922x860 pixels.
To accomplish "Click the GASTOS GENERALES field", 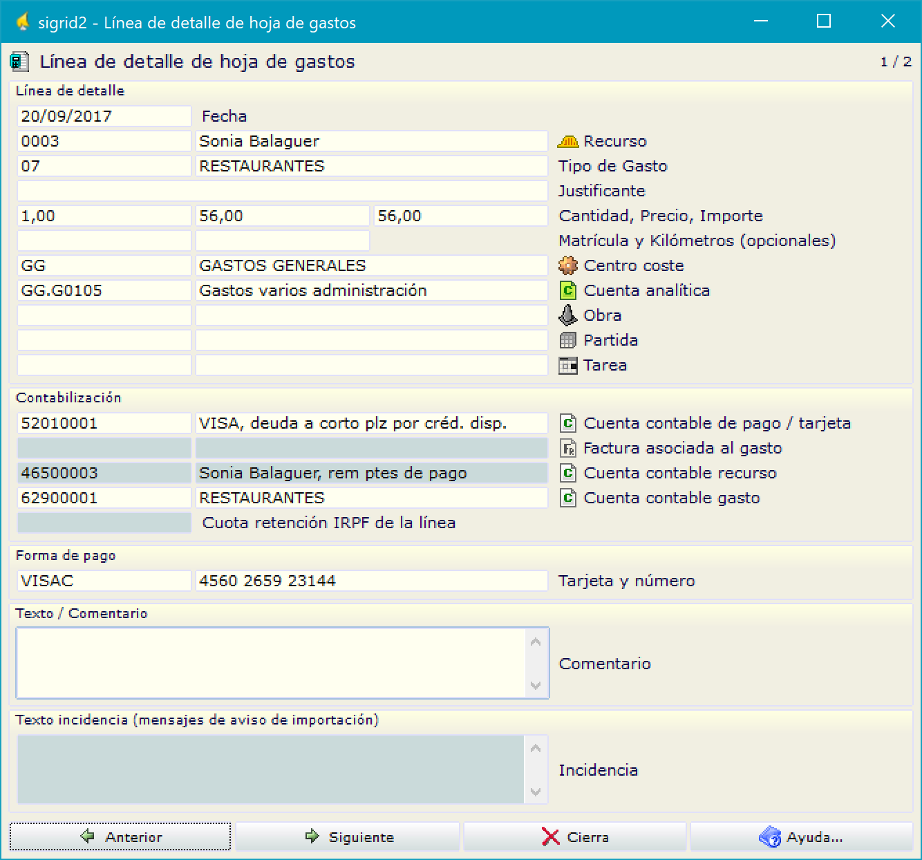I will tap(372, 265).
